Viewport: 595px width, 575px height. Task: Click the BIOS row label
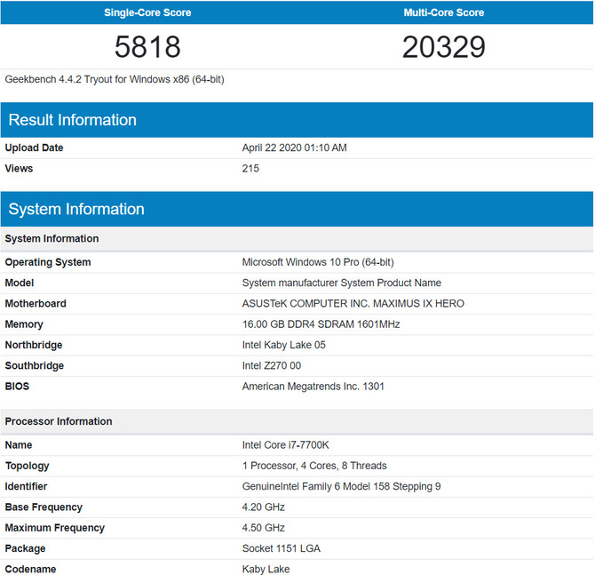point(17,387)
